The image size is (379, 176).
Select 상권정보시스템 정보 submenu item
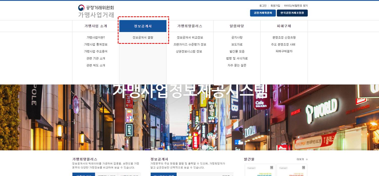click(189, 51)
